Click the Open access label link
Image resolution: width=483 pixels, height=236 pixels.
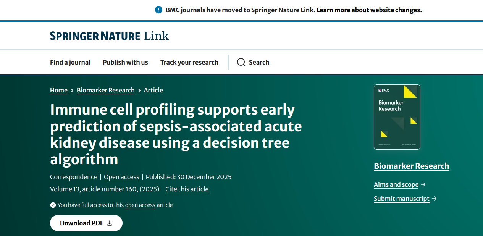(x=121, y=177)
